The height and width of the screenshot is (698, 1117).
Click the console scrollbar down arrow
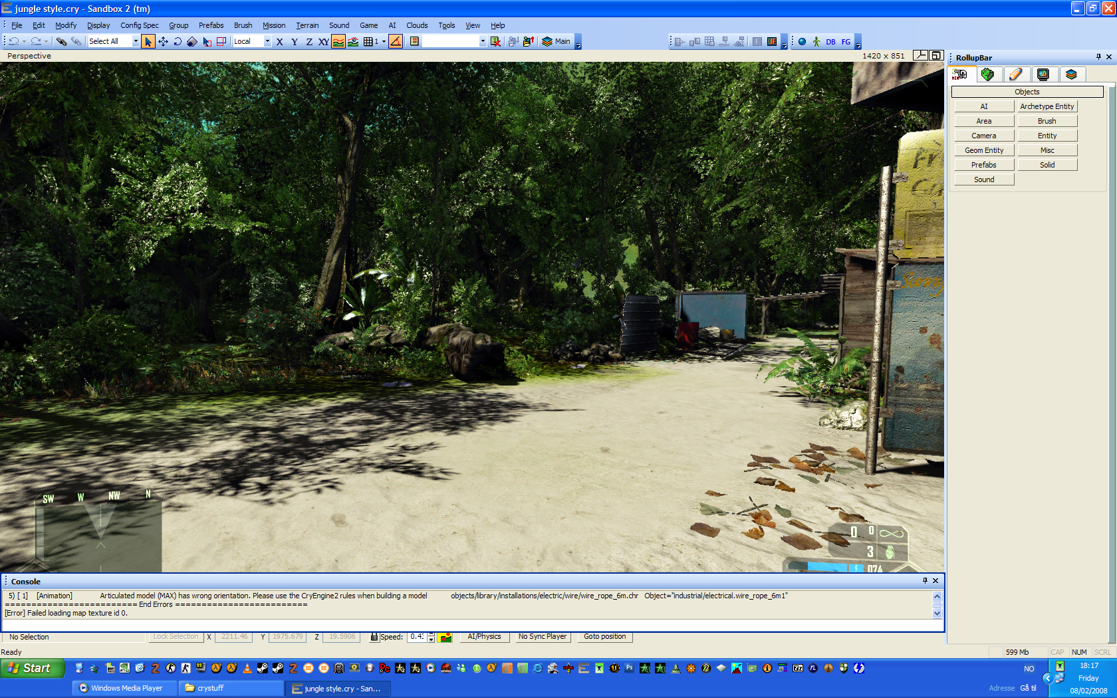[x=937, y=614]
